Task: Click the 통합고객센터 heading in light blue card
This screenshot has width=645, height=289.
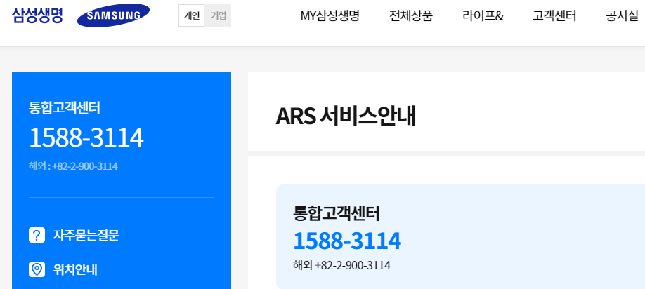Action: click(336, 213)
